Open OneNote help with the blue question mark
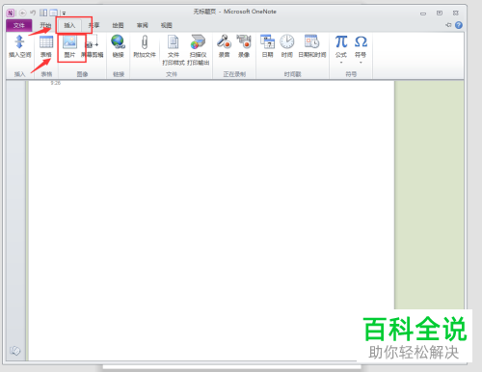 (459, 25)
